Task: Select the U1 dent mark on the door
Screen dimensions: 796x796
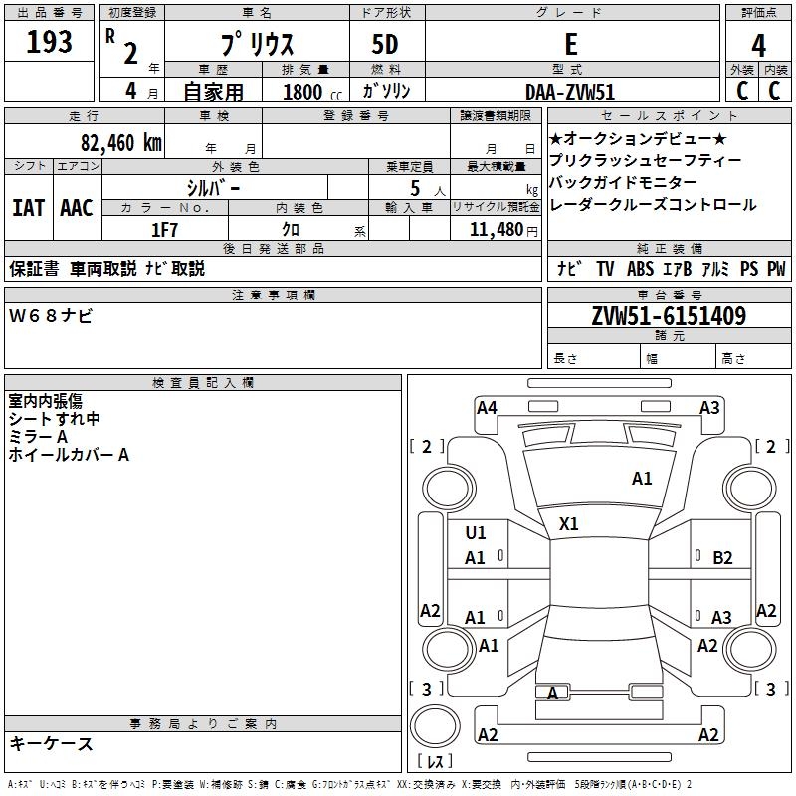Action: tap(476, 533)
